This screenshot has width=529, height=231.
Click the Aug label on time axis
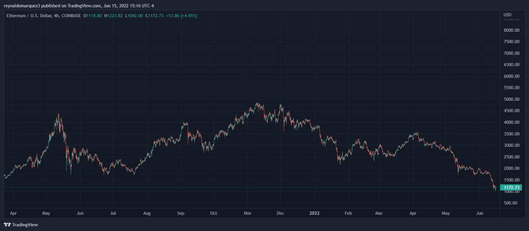[147, 213]
